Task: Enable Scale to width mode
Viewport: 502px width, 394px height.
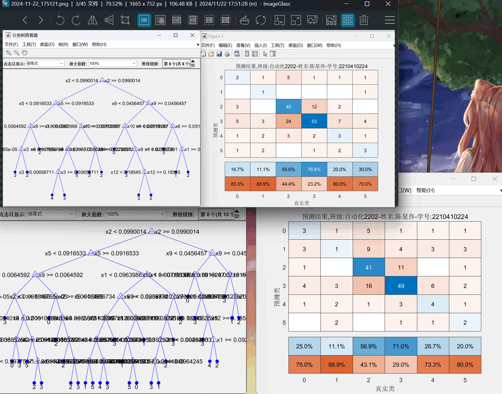Action: 177,20
